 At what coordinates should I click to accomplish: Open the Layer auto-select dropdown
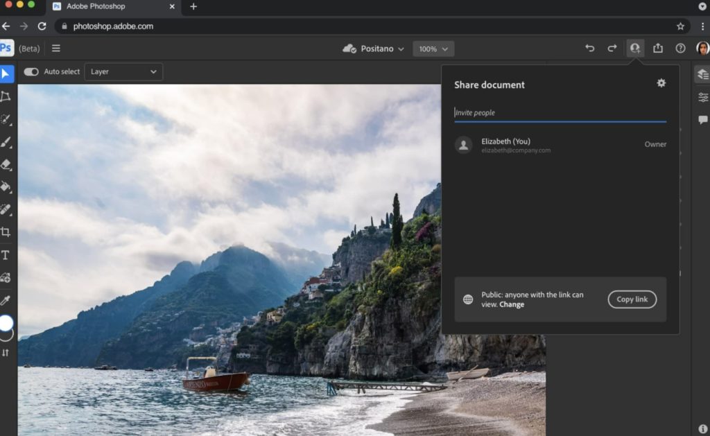click(123, 71)
